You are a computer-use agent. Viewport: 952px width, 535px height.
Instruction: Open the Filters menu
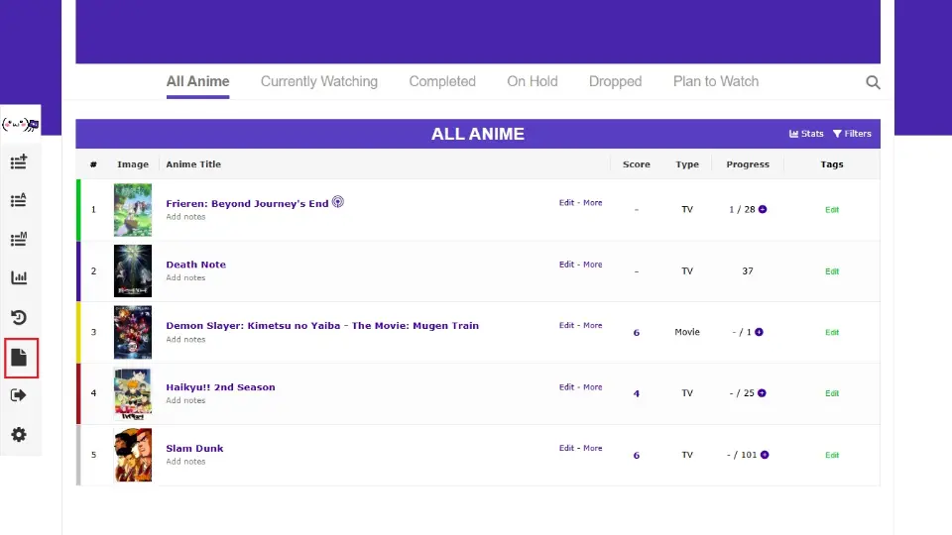pos(852,134)
